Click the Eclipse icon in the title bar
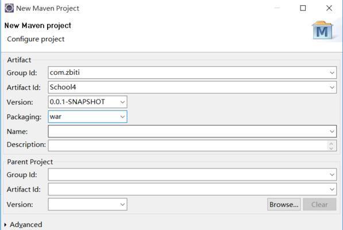Viewport: 343px width, 230px height. click(x=9, y=8)
